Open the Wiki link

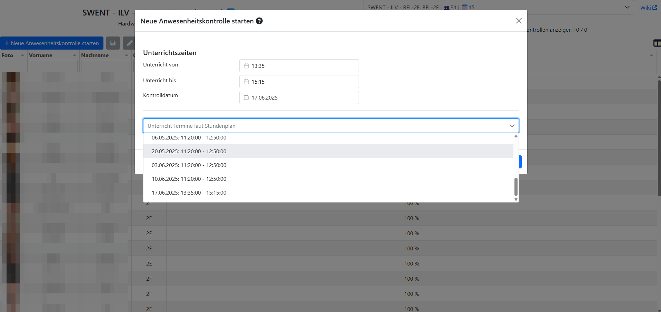tap(648, 8)
